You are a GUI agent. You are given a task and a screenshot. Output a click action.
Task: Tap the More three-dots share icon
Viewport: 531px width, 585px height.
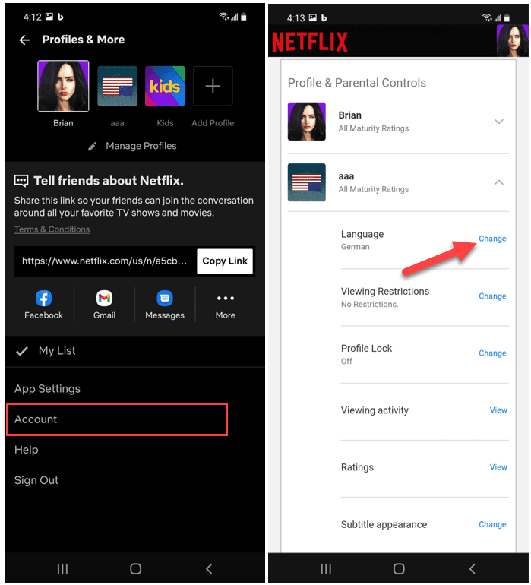coord(226,298)
